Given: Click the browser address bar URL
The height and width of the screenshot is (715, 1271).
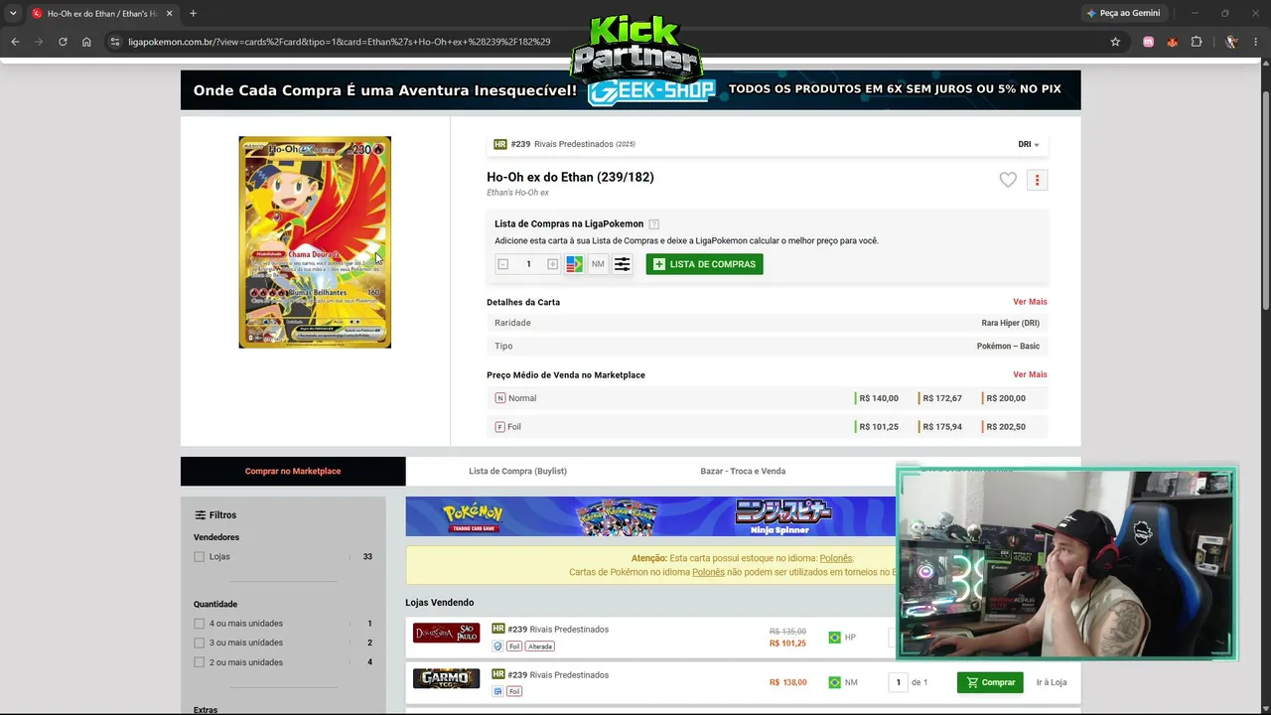Looking at the screenshot, I should pyautogui.click(x=340, y=42).
